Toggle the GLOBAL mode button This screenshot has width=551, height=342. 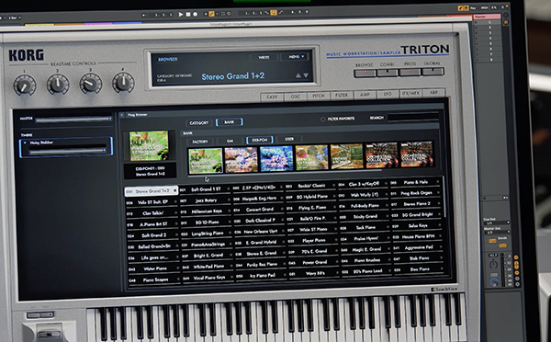click(x=433, y=72)
